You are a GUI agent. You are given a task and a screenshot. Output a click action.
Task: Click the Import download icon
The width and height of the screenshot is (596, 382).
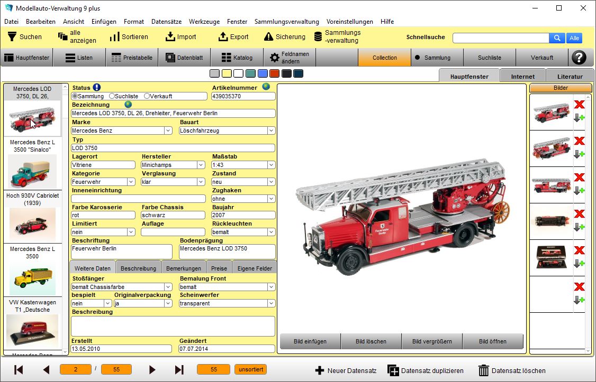click(x=170, y=37)
